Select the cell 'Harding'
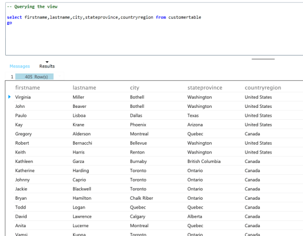Screen dimensions: 303x236 81,171
